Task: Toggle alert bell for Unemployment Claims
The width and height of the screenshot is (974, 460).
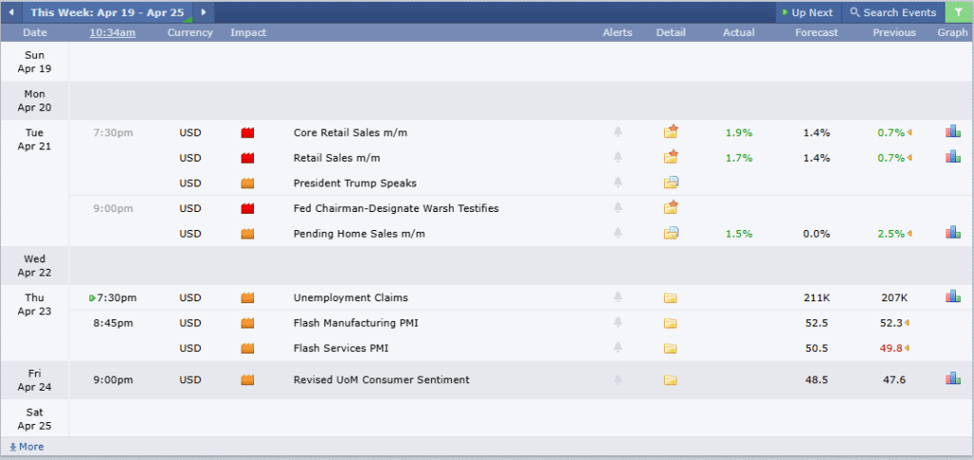Action: click(617, 297)
